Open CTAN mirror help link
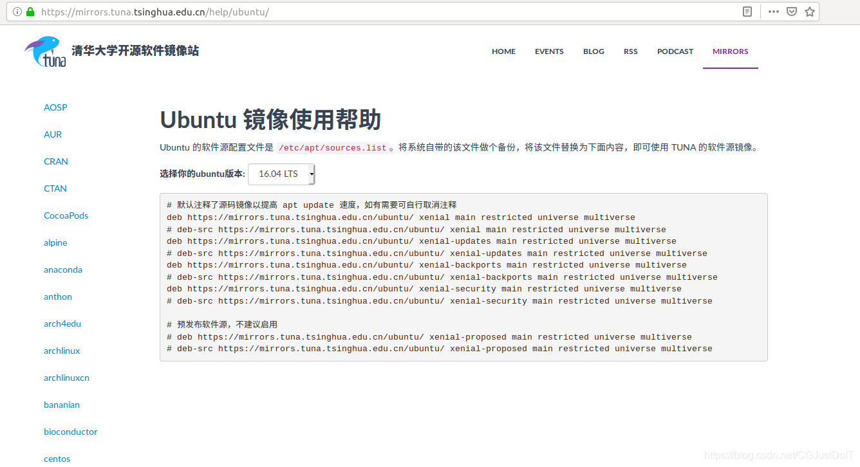Viewport: 860px width, 467px height. coord(55,188)
